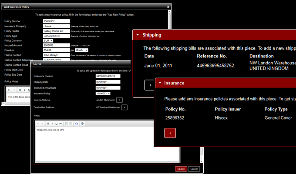Click Undo in Policy Notes editor
This screenshot has height=174, width=296.
[9, 90]
